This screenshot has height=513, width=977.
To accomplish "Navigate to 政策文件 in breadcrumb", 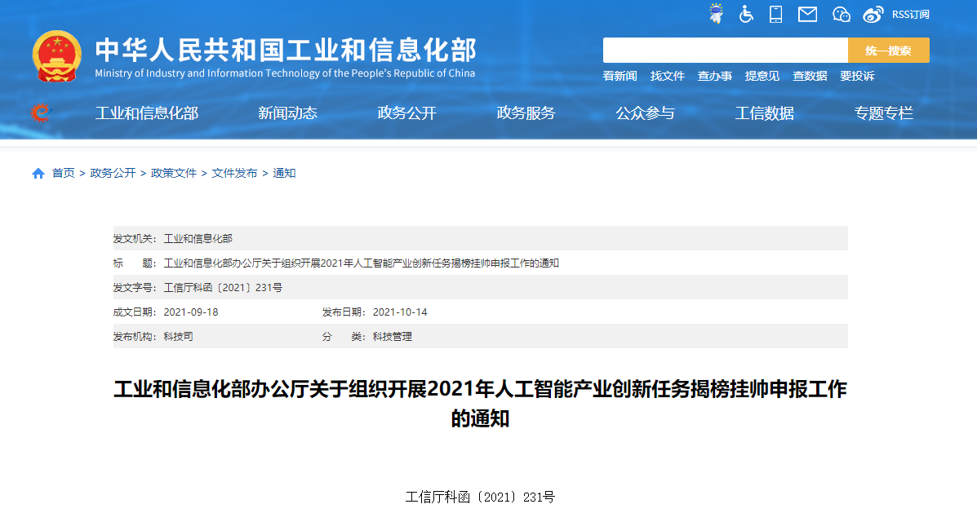I will 174,173.
